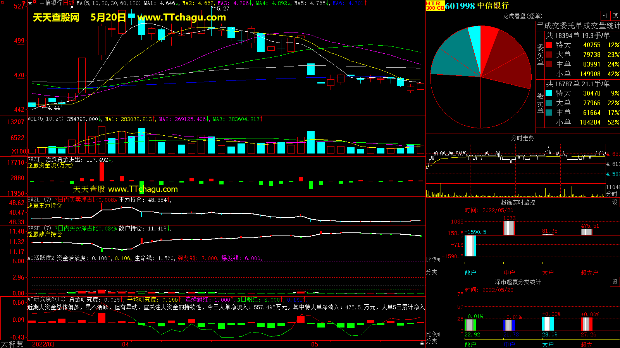Open MA(5,10,20,30,60,120) indicator parameters
Screen dimensions: 620x348
[x=108, y=3]
